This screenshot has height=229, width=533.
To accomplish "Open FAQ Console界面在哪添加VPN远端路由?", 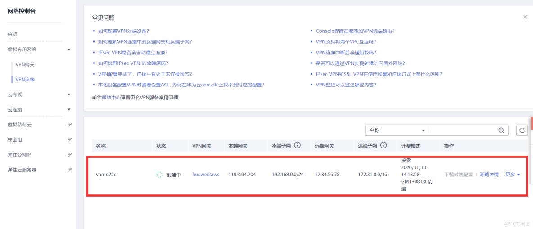I will (355, 31).
